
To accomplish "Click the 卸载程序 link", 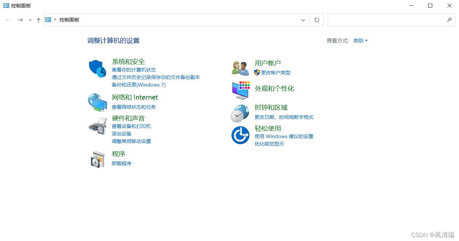I will click(x=122, y=164).
